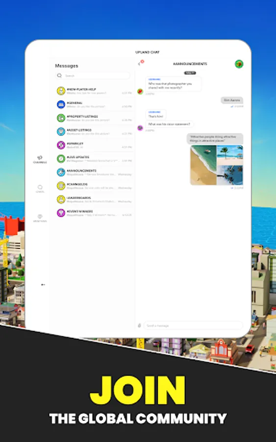The width and height of the screenshot is (276, 442).
Task: Click the 'Who was that photographer' message bubble
Action: pos(174,84)
